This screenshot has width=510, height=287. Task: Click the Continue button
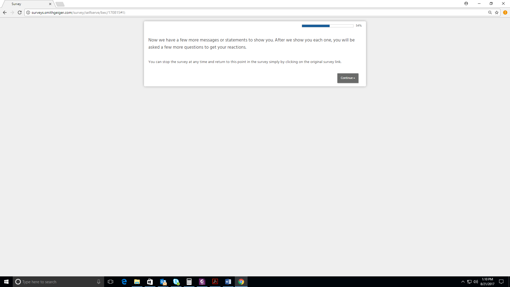tap(348, 78)
